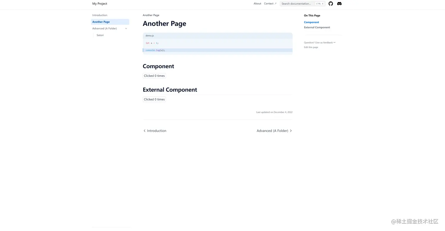
Task: Click the Clicked 0 times button under External Component
Action: coord(154,99)
